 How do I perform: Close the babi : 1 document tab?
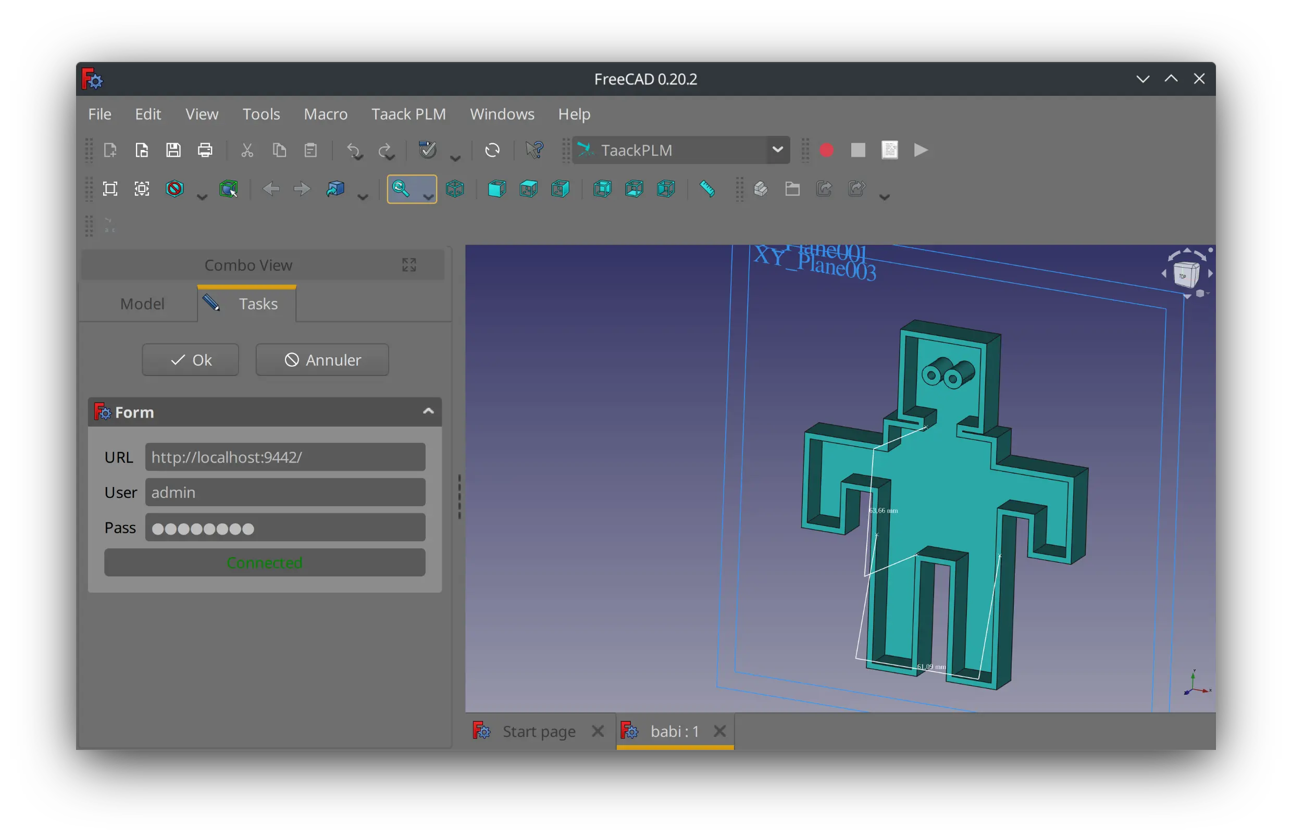pyautogui.click(x=720, y=732)
